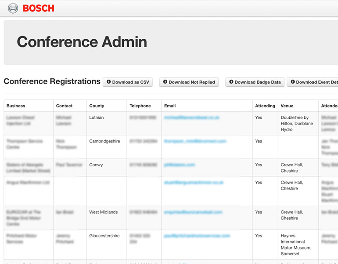338x264 pixels.
Task: Click the Download as CSV button
Action: (128, 82)
